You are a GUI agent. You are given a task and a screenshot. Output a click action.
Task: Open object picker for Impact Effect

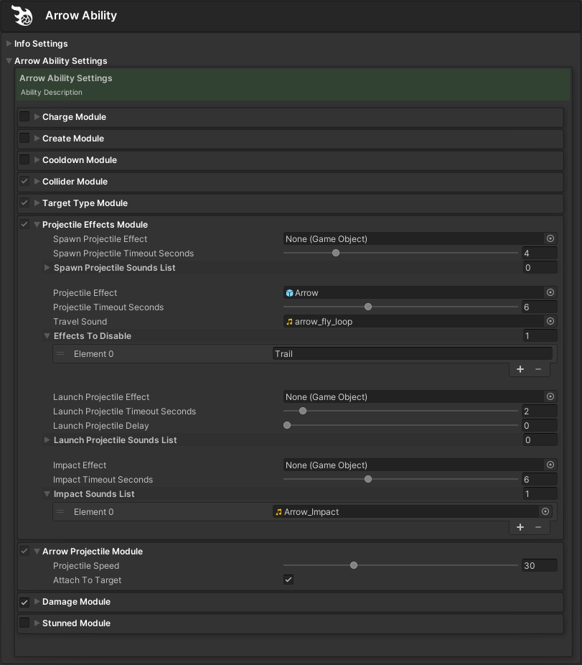(550, 465)
